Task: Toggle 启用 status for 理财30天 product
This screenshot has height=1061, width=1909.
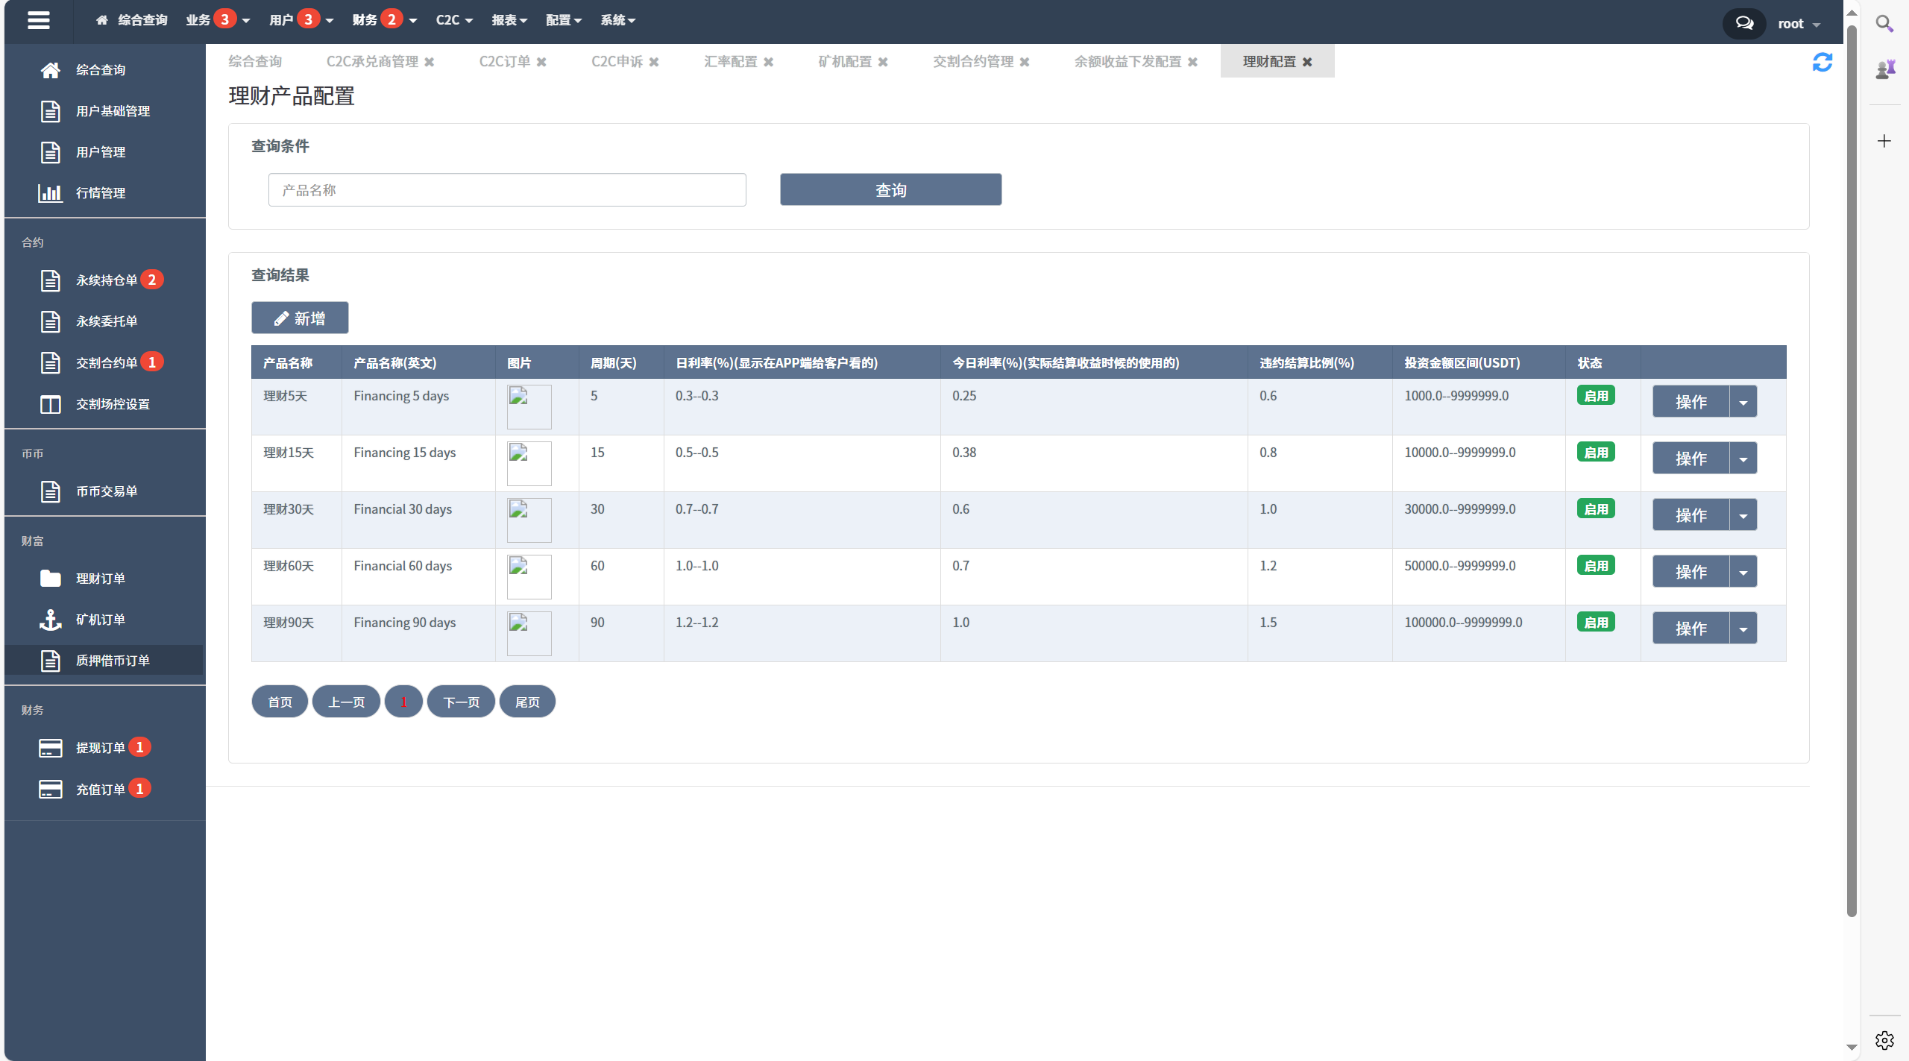Action: [x=1597, y=509]
